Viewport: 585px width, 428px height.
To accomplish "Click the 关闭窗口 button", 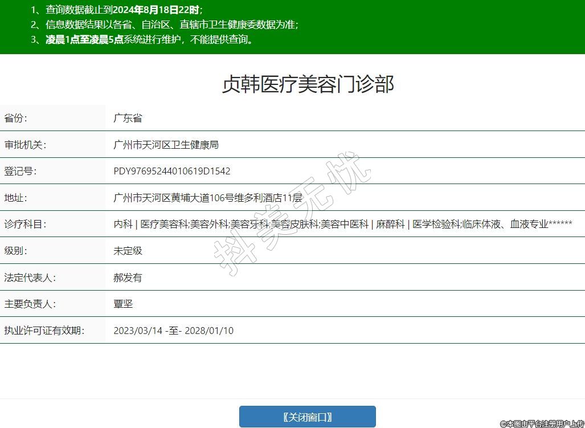I will point(307,417).
